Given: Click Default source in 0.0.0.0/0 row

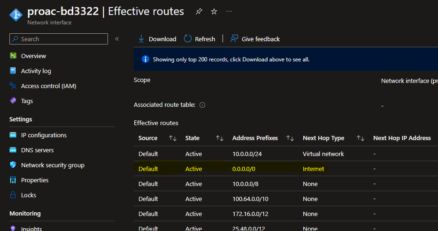Looking at the screenshot, I should click(x=148, y=169).
